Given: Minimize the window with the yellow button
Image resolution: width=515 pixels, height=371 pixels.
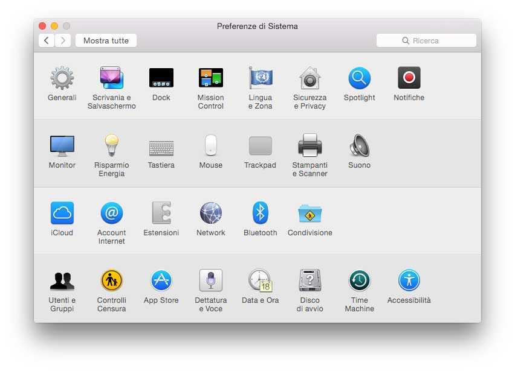Looking at the screenshot, I should (x=54, y=26).
